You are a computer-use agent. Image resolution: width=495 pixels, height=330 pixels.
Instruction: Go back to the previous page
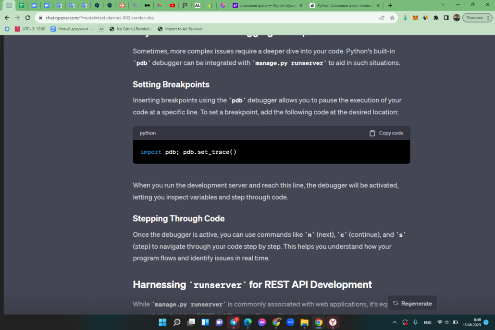click(7, 18)
